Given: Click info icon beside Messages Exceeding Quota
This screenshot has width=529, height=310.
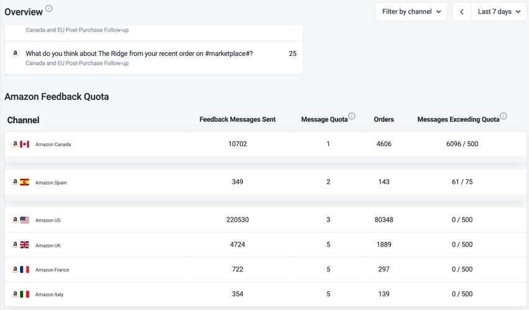Looking at the screenshot, I should (504, 116).
